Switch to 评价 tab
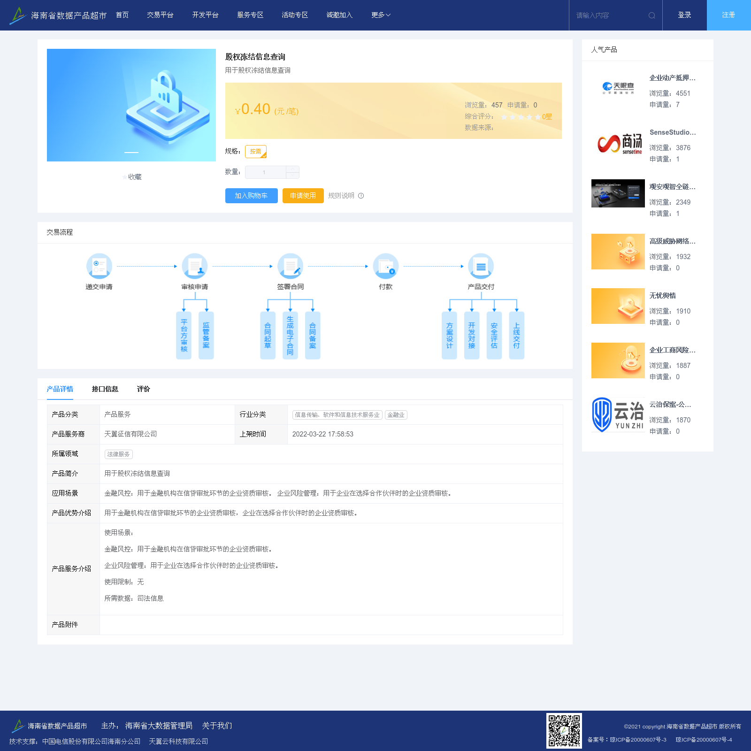Screen dimensions: 751x751 coord(144,389)
